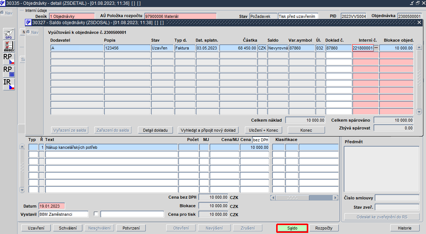Screen dimensions: 426x234
Task: Open lookup ellipsis beside Interní č. 221800001
Action: pos(376,48)
